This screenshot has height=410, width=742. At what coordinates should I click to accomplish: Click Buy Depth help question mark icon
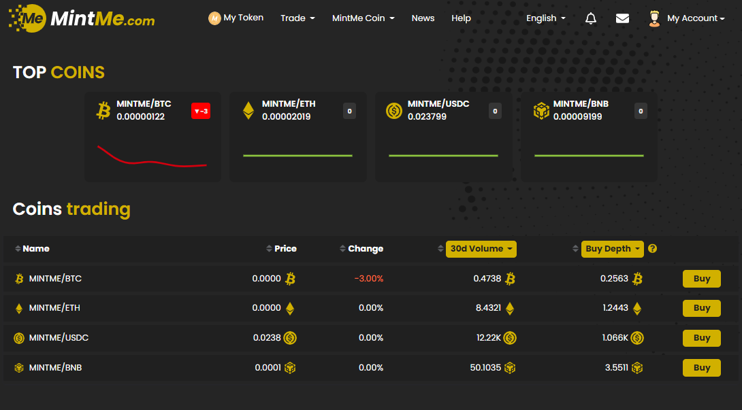tap(653, 249)
